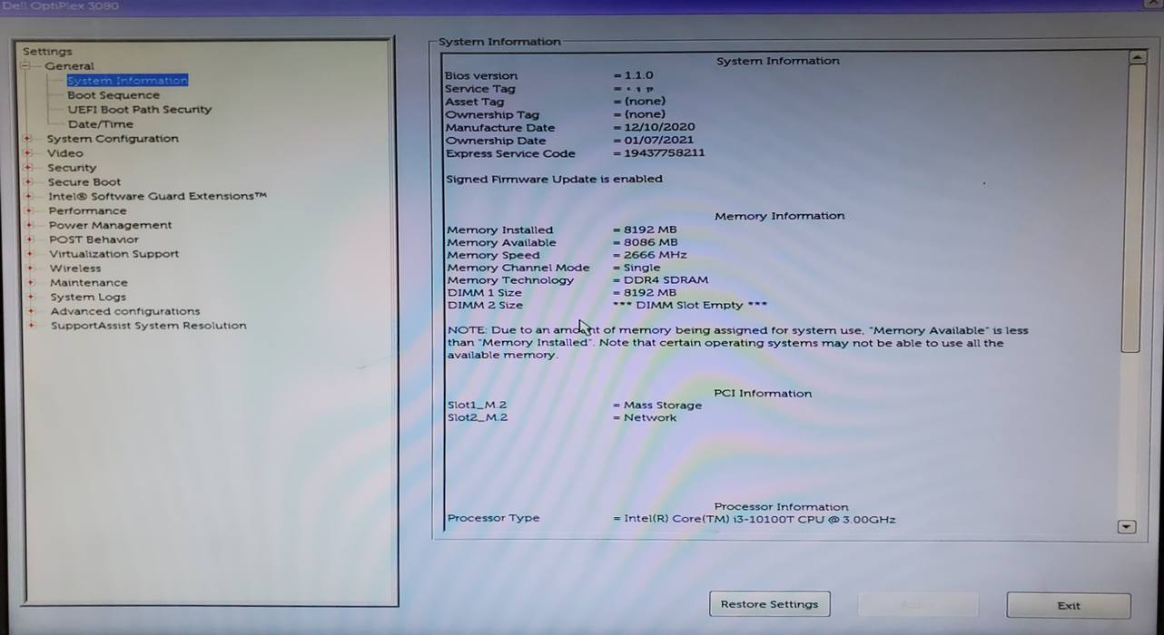Open the Date/Time settings
The image size is (1164, 635).
[x=101, y=124]
